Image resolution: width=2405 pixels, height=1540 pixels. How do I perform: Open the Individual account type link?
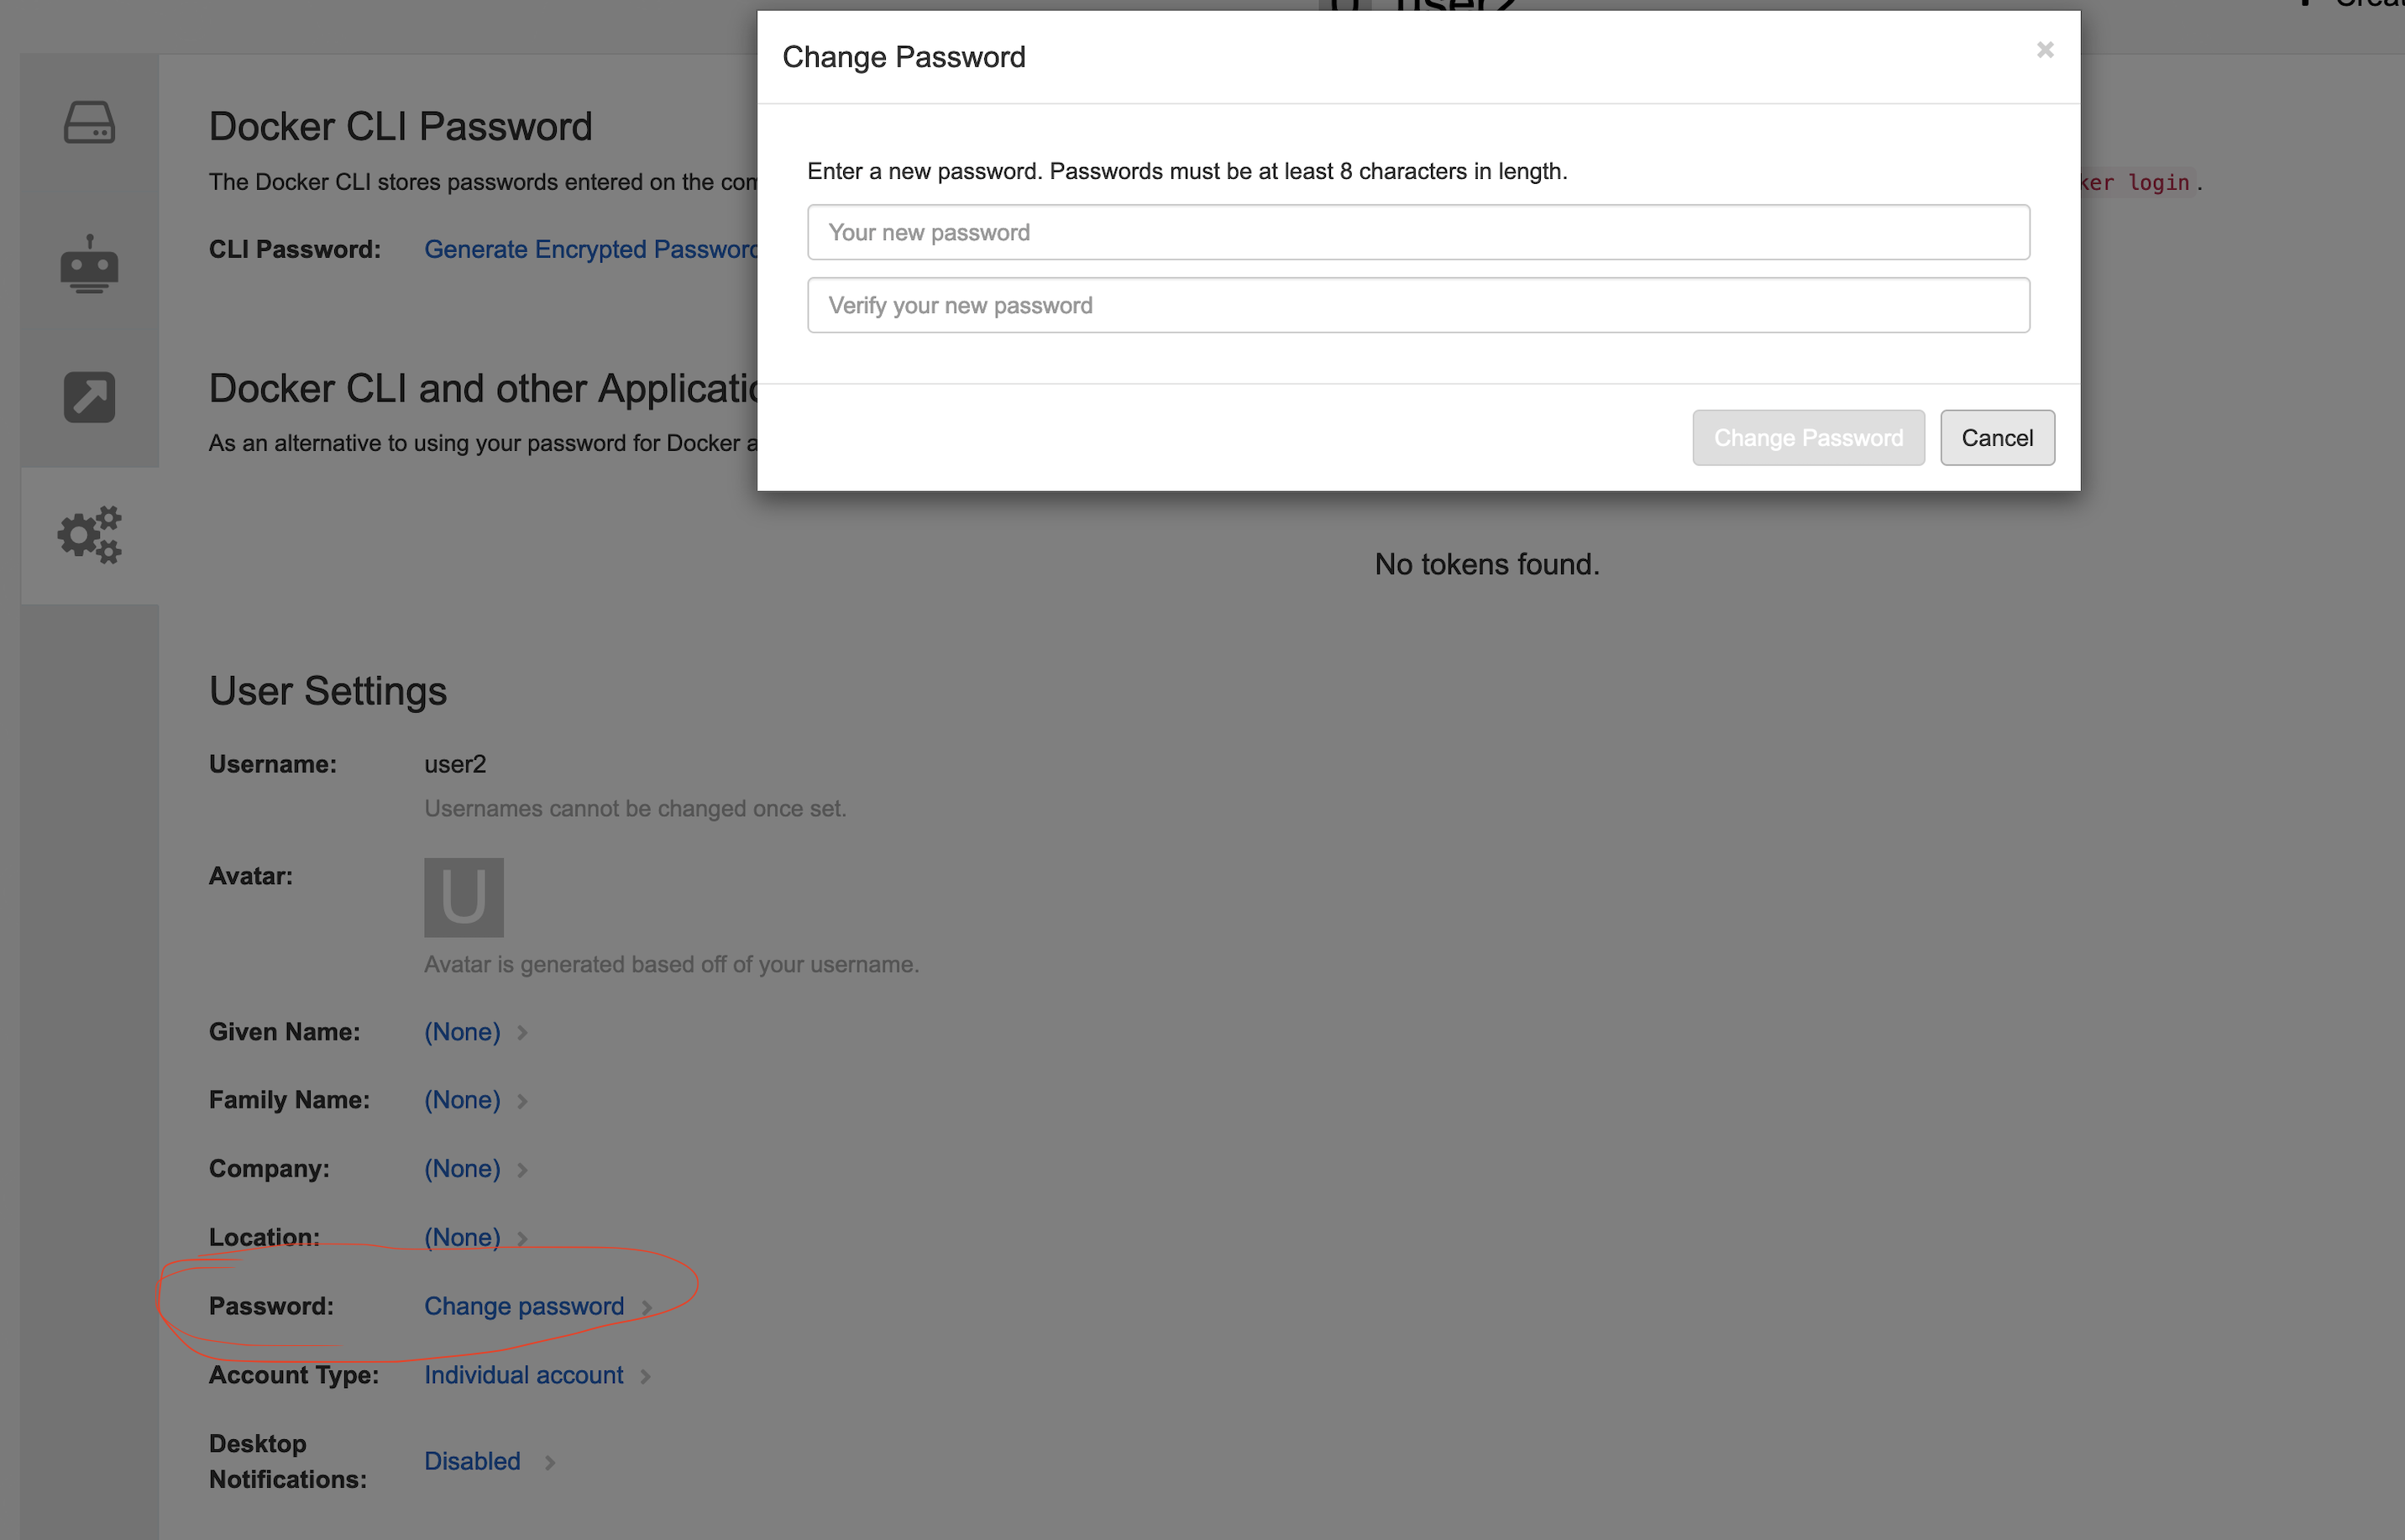523,1375
